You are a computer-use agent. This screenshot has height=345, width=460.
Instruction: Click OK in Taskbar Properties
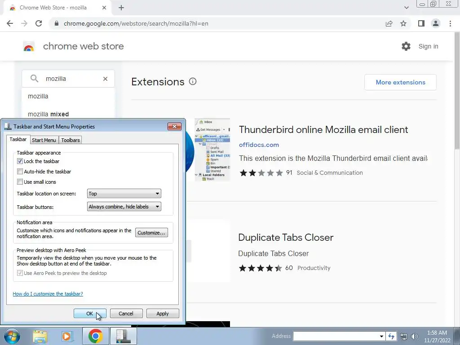(90, 313)
